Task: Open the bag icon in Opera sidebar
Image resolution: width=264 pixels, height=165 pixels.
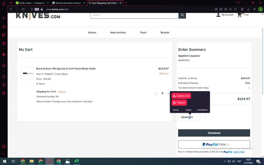Action: tap(4, 26)
